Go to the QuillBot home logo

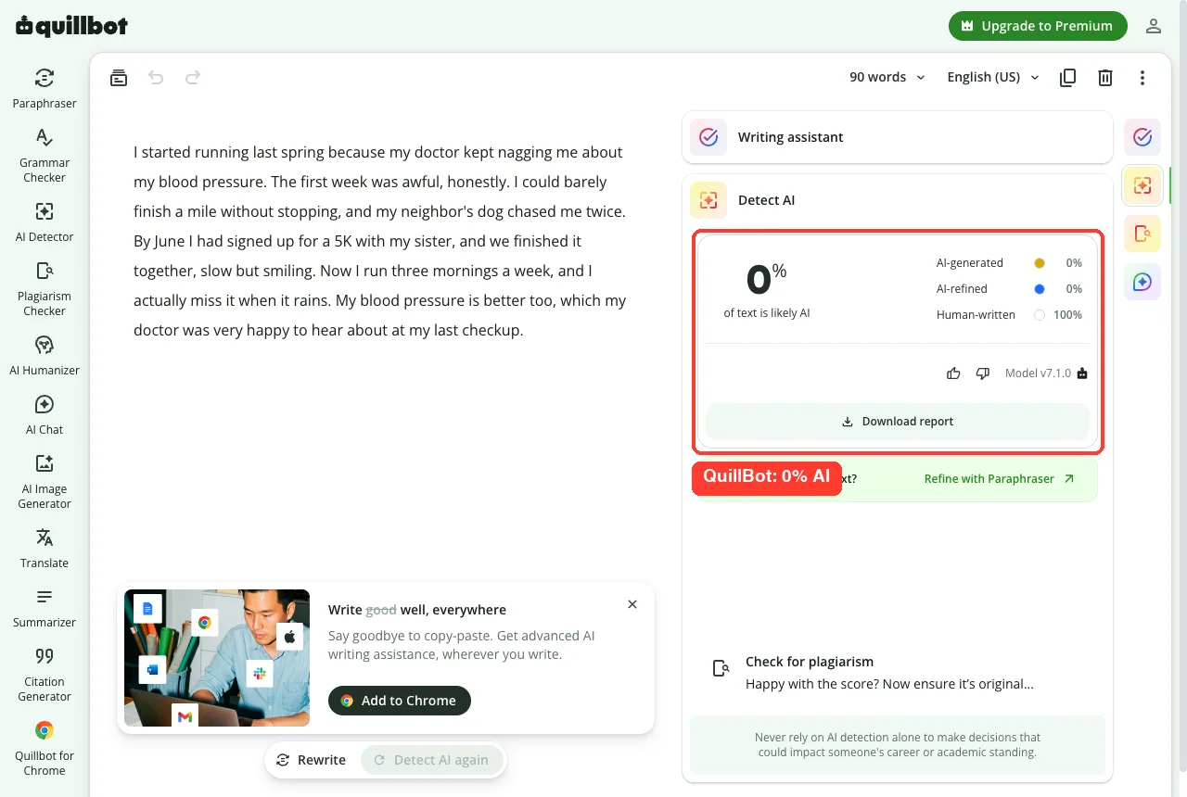(71, 26)
